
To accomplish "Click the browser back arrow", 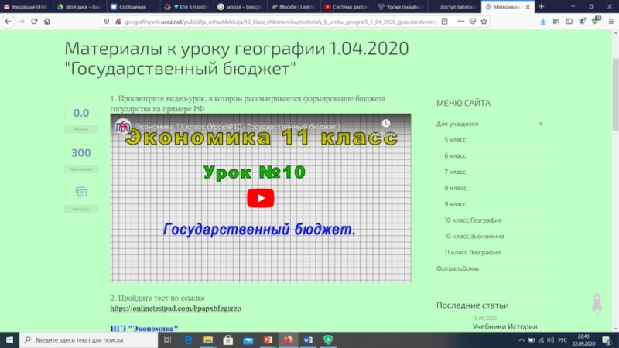I will [7, 21].
